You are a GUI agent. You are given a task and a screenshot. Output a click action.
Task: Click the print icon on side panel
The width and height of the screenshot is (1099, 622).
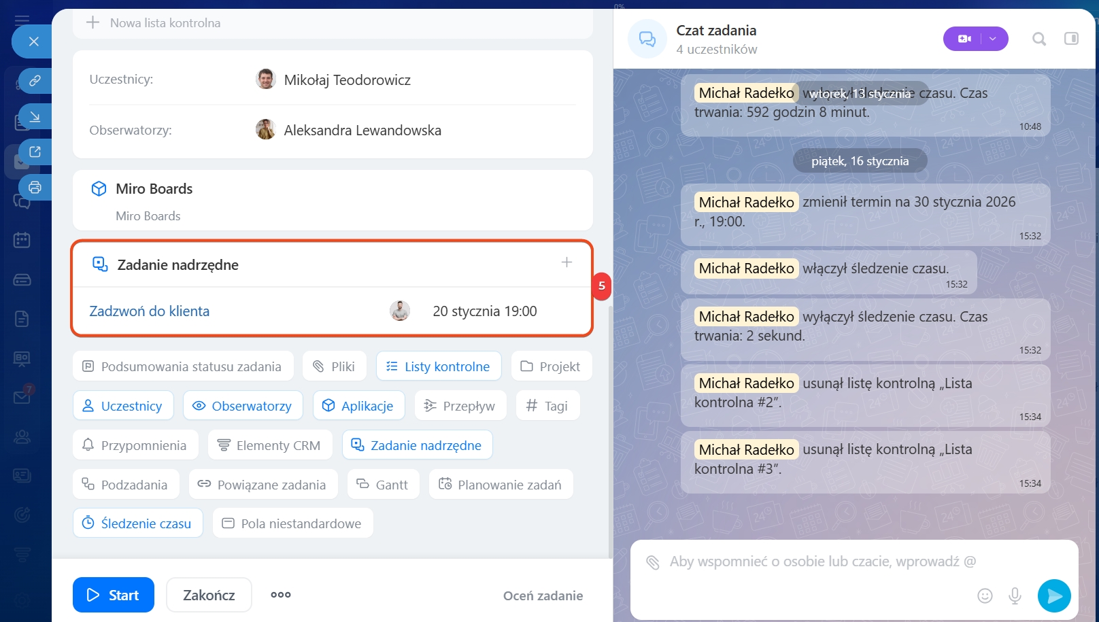coord(35,187)
